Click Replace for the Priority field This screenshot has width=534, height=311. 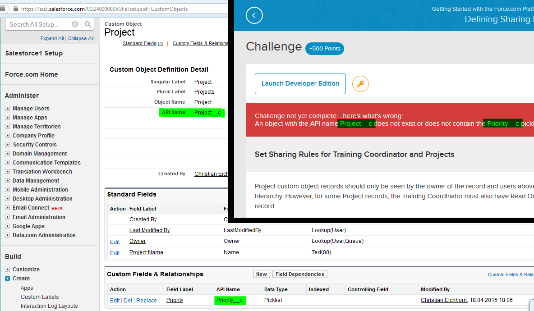(x=147, y=301)
